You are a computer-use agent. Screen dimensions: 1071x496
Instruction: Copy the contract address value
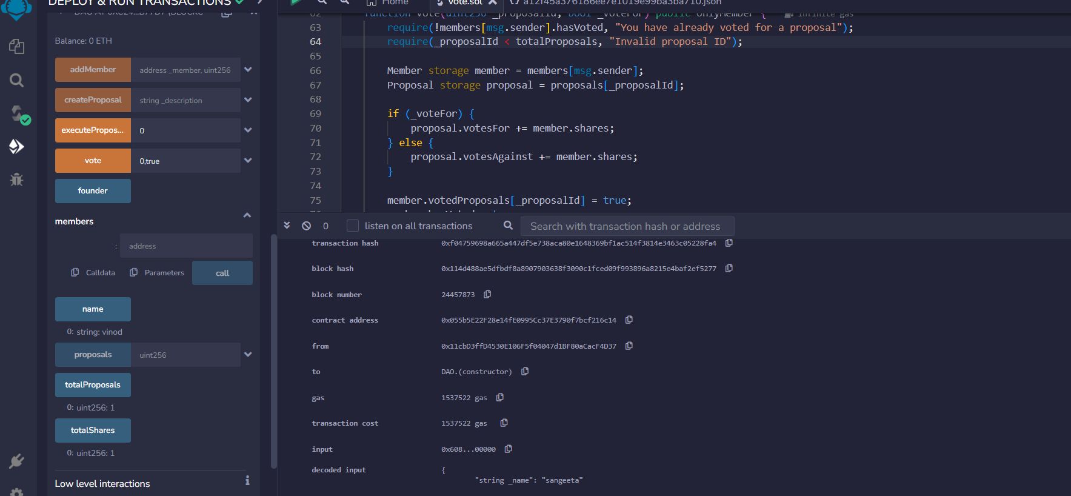coord(629,320)
